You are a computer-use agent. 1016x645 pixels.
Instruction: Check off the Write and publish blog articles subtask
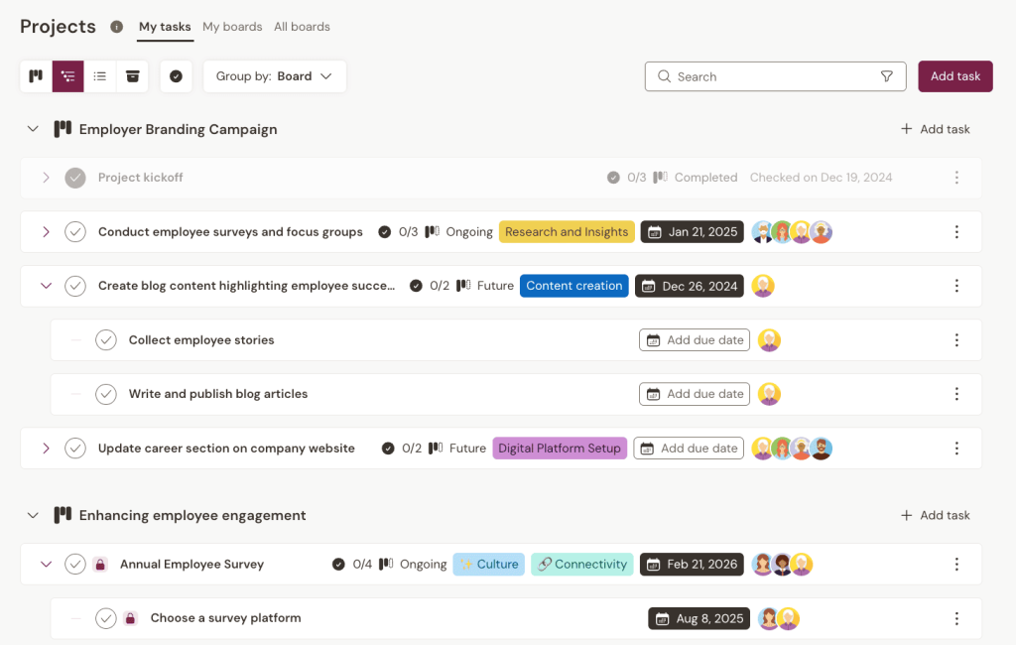coord(106,393)
